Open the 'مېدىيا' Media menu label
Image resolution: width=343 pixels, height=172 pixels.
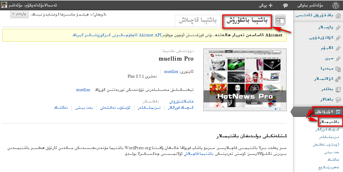coord(327,69)
